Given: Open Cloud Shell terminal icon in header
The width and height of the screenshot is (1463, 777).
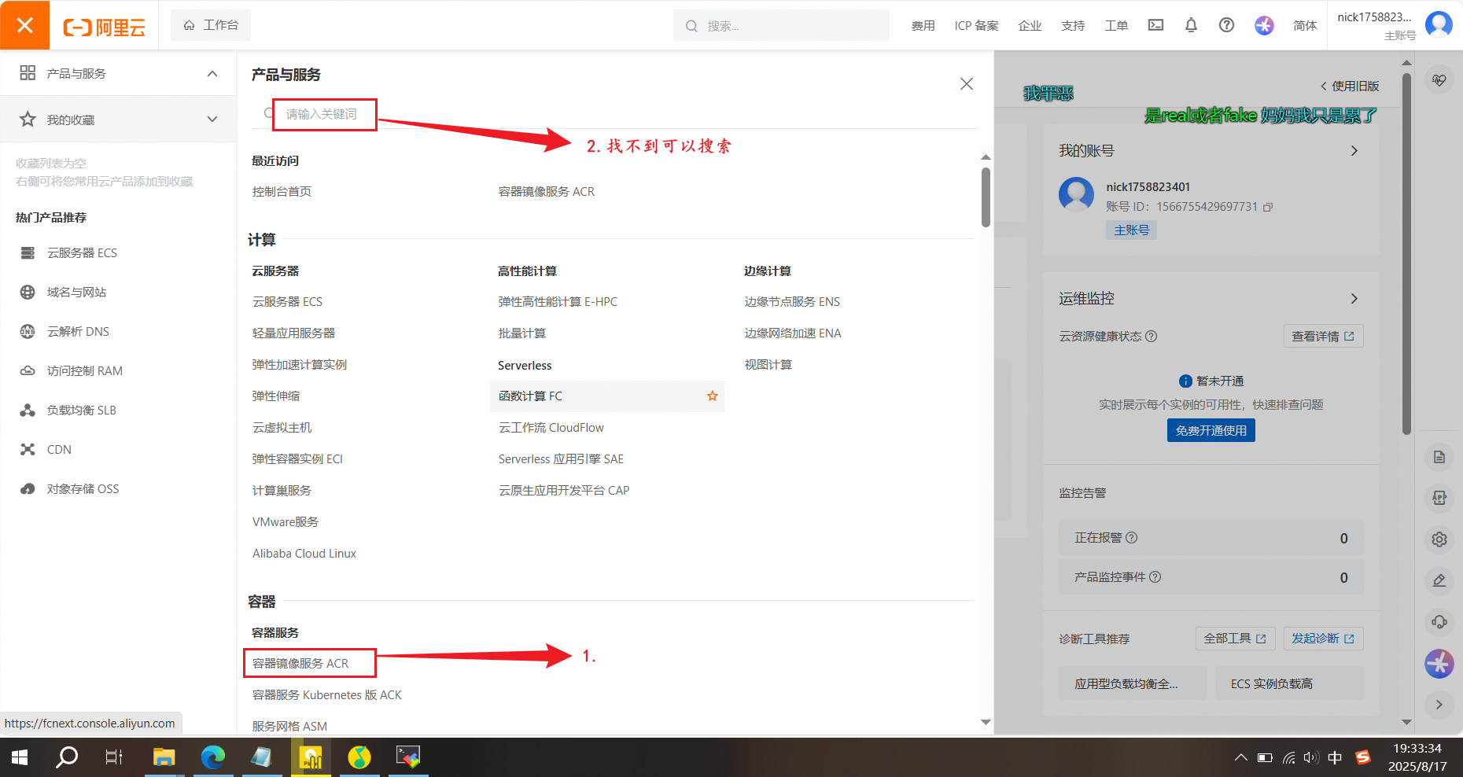Looking at the screenshot, I should click(1155, 25).
